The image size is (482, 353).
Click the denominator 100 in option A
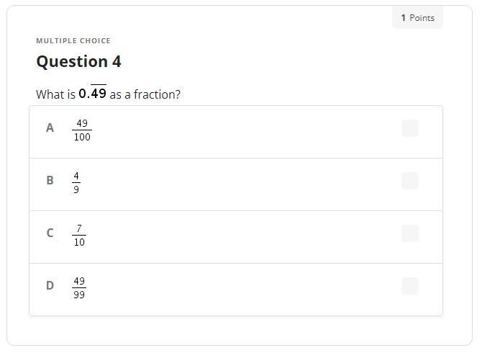tap(82, 137)
